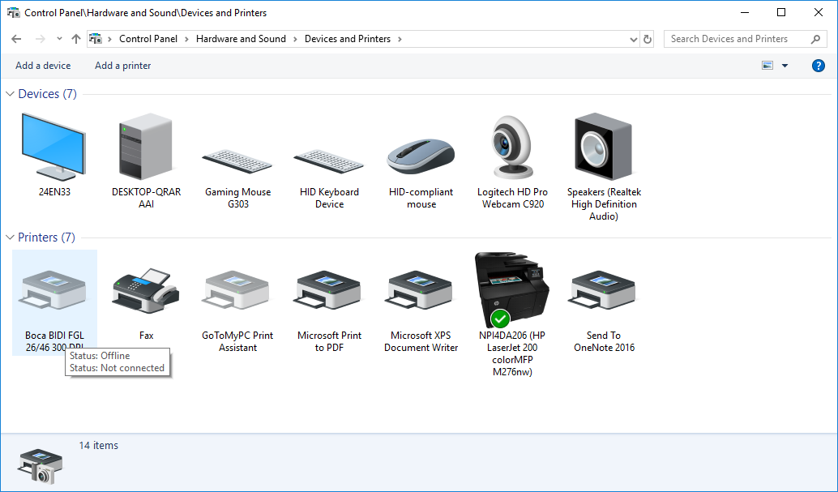Click Devices and Printers breadcrumb
Image resolution: width=838 pixels, height=492 pixels.
click(x=348, y=39)
